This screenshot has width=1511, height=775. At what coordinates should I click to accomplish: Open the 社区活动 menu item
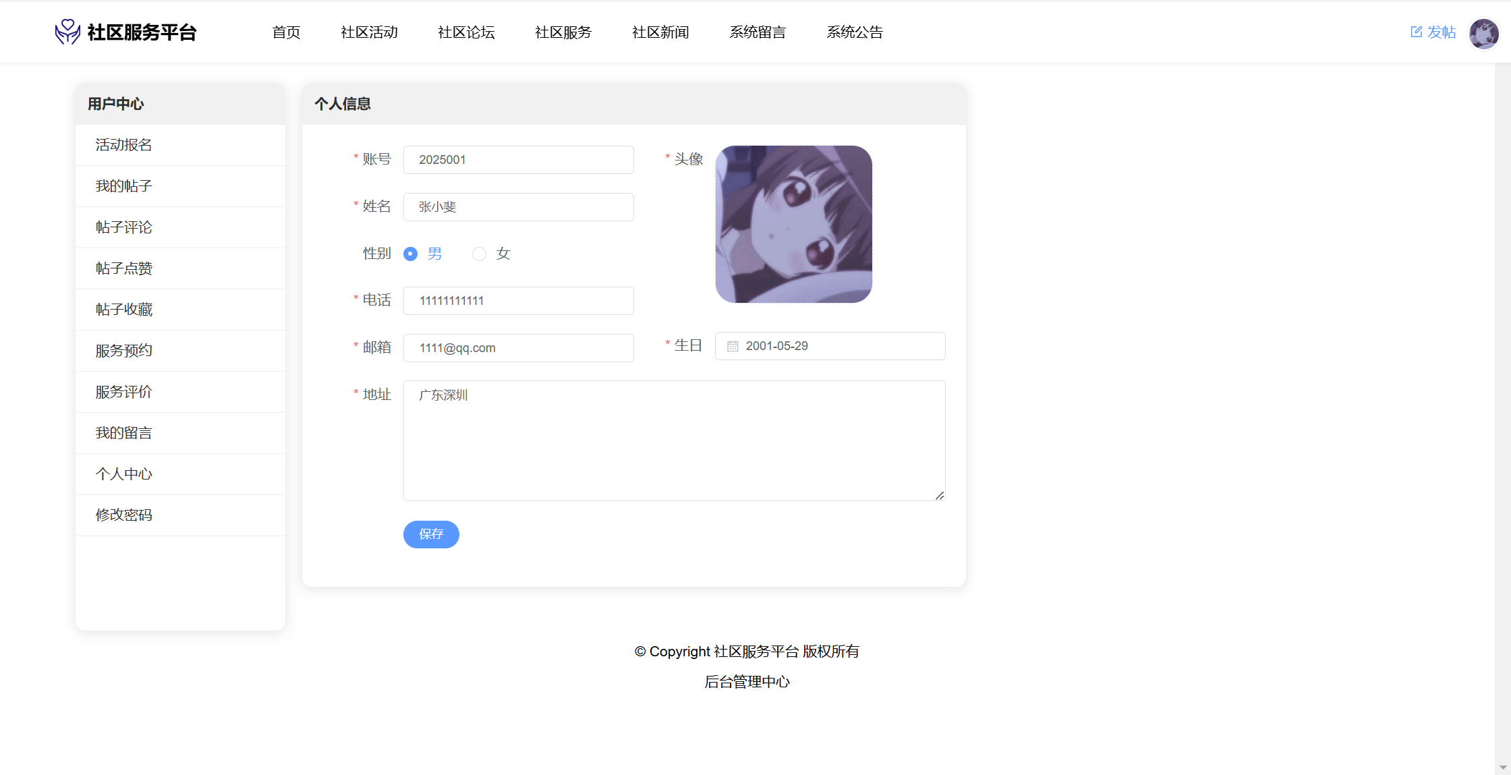click(369, 32)
